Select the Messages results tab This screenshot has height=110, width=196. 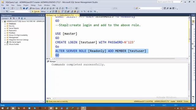[51, 61]
